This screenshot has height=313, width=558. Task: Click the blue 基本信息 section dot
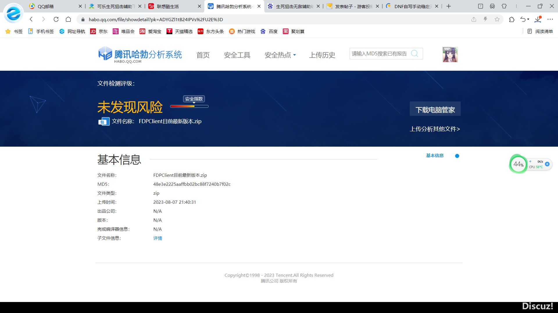[457, 156]
